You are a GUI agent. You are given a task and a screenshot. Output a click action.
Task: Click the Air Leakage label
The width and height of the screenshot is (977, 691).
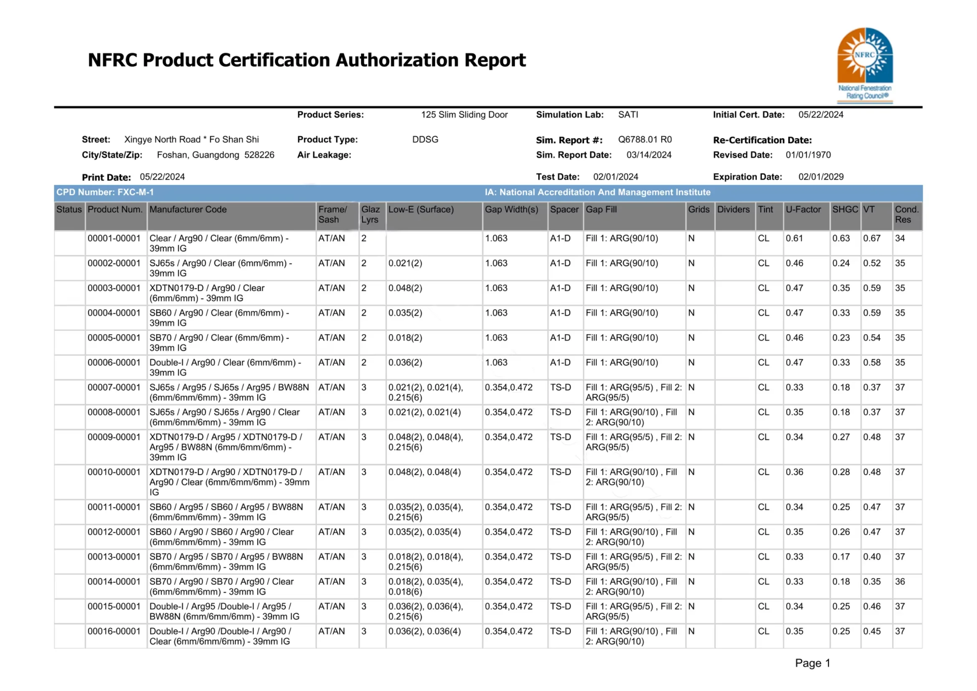click(324, 155)
